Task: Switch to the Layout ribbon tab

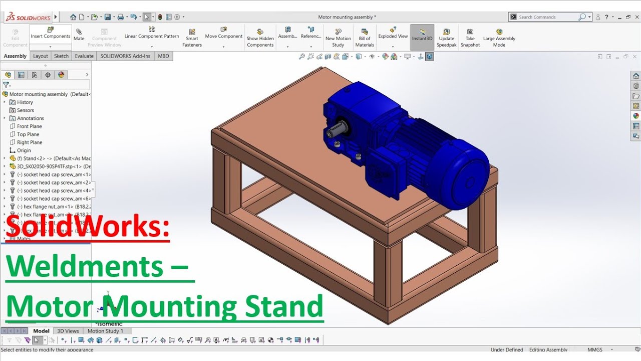Action: click(x=41, y=56)
